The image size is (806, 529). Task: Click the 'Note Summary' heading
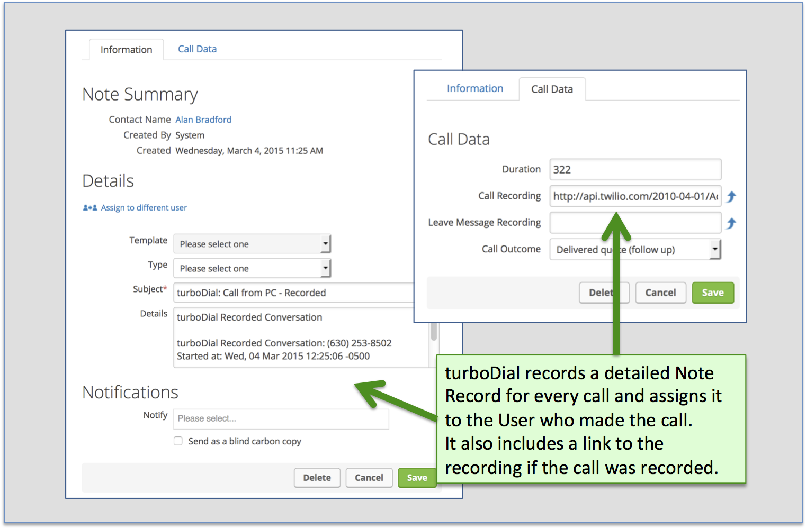(140, 95)
